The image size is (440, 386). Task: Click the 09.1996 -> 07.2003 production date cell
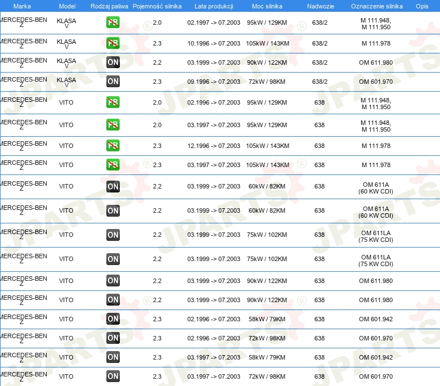tap(214, 82)
